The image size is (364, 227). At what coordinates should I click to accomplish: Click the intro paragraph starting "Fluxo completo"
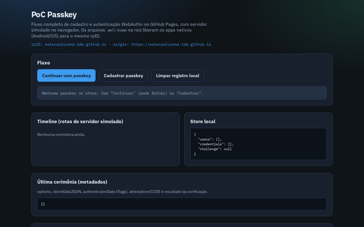coord(119,30)
